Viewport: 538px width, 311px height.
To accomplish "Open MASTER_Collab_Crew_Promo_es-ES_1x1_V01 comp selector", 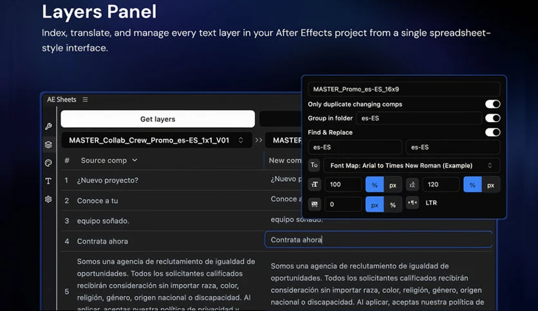I will point(156,140).
